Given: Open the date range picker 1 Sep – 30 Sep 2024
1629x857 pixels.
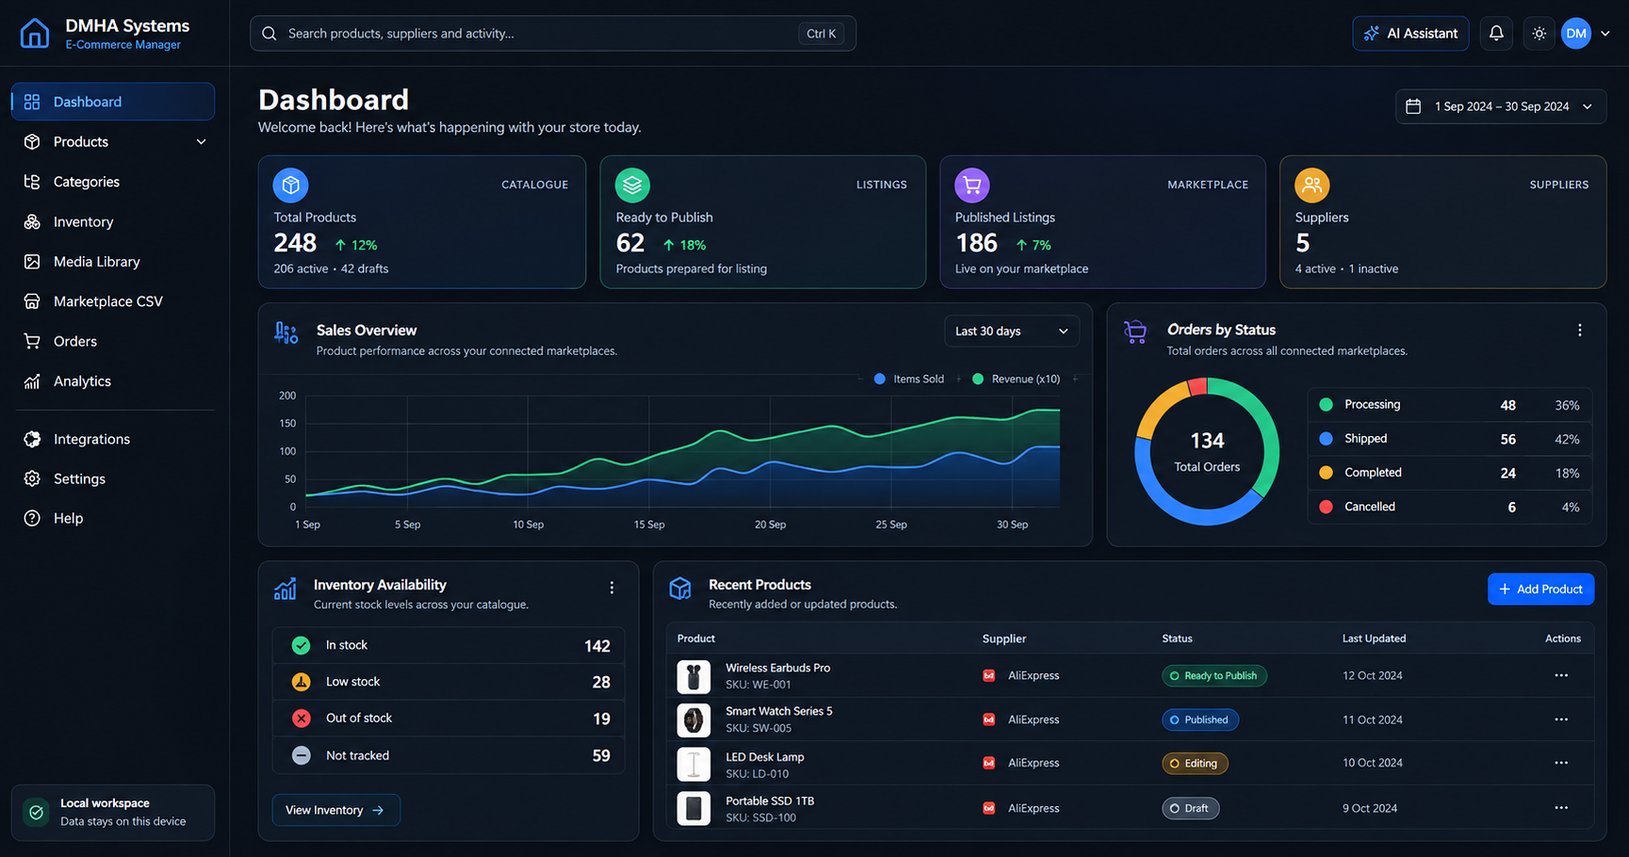Looking at the screenshot, I should (x=1500, y=106).
